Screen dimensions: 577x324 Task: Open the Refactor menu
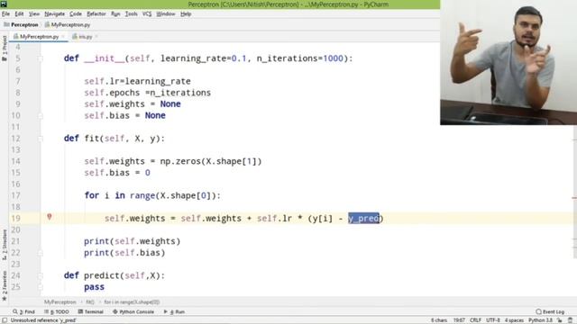pos(96,14)
